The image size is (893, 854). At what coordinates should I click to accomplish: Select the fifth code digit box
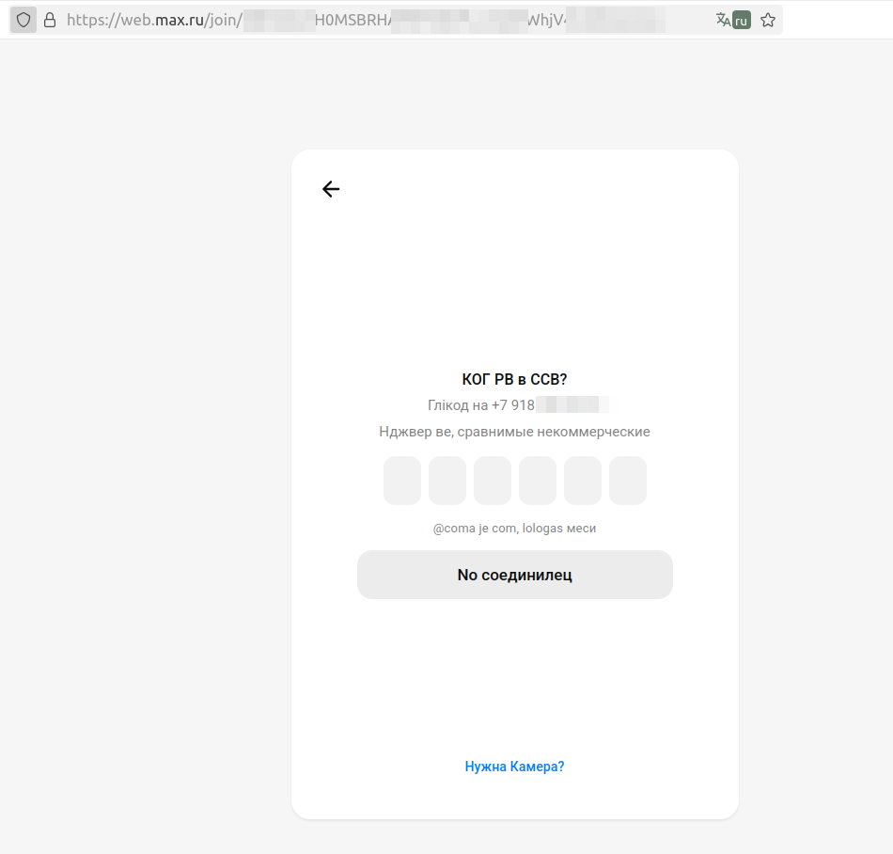coord(583,481)
